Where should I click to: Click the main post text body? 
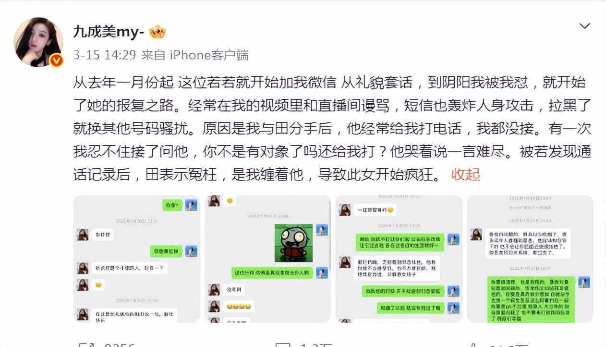click(331, 128)
